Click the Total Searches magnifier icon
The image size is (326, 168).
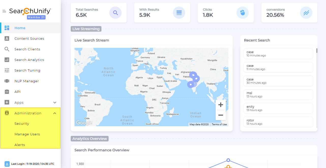115,13
